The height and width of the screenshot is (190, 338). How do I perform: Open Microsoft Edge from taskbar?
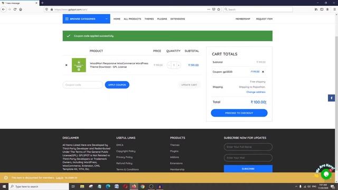108,186
